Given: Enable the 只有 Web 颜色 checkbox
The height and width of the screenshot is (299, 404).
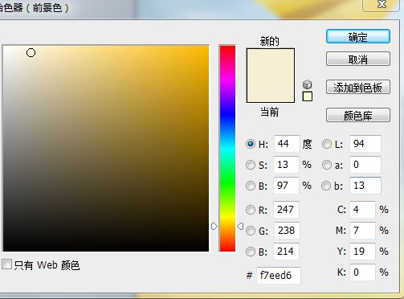Looking at the screenshot, I should click(6, 264).
